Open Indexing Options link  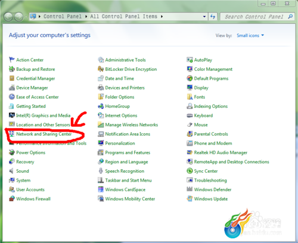[211, 106]
